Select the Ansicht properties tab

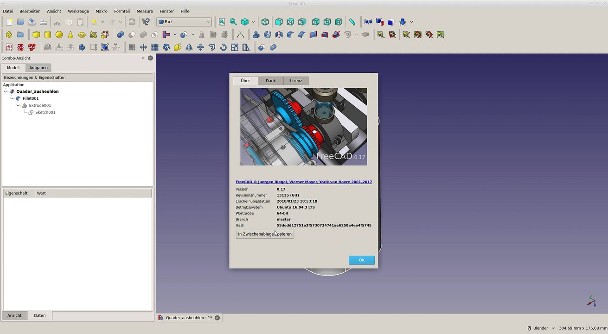click(14, 315)
